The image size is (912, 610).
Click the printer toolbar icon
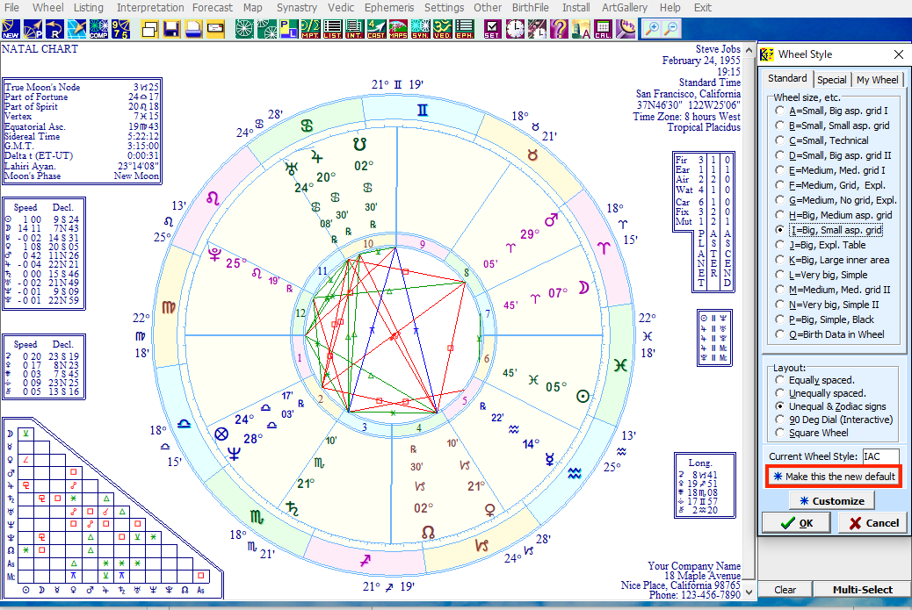193,28
